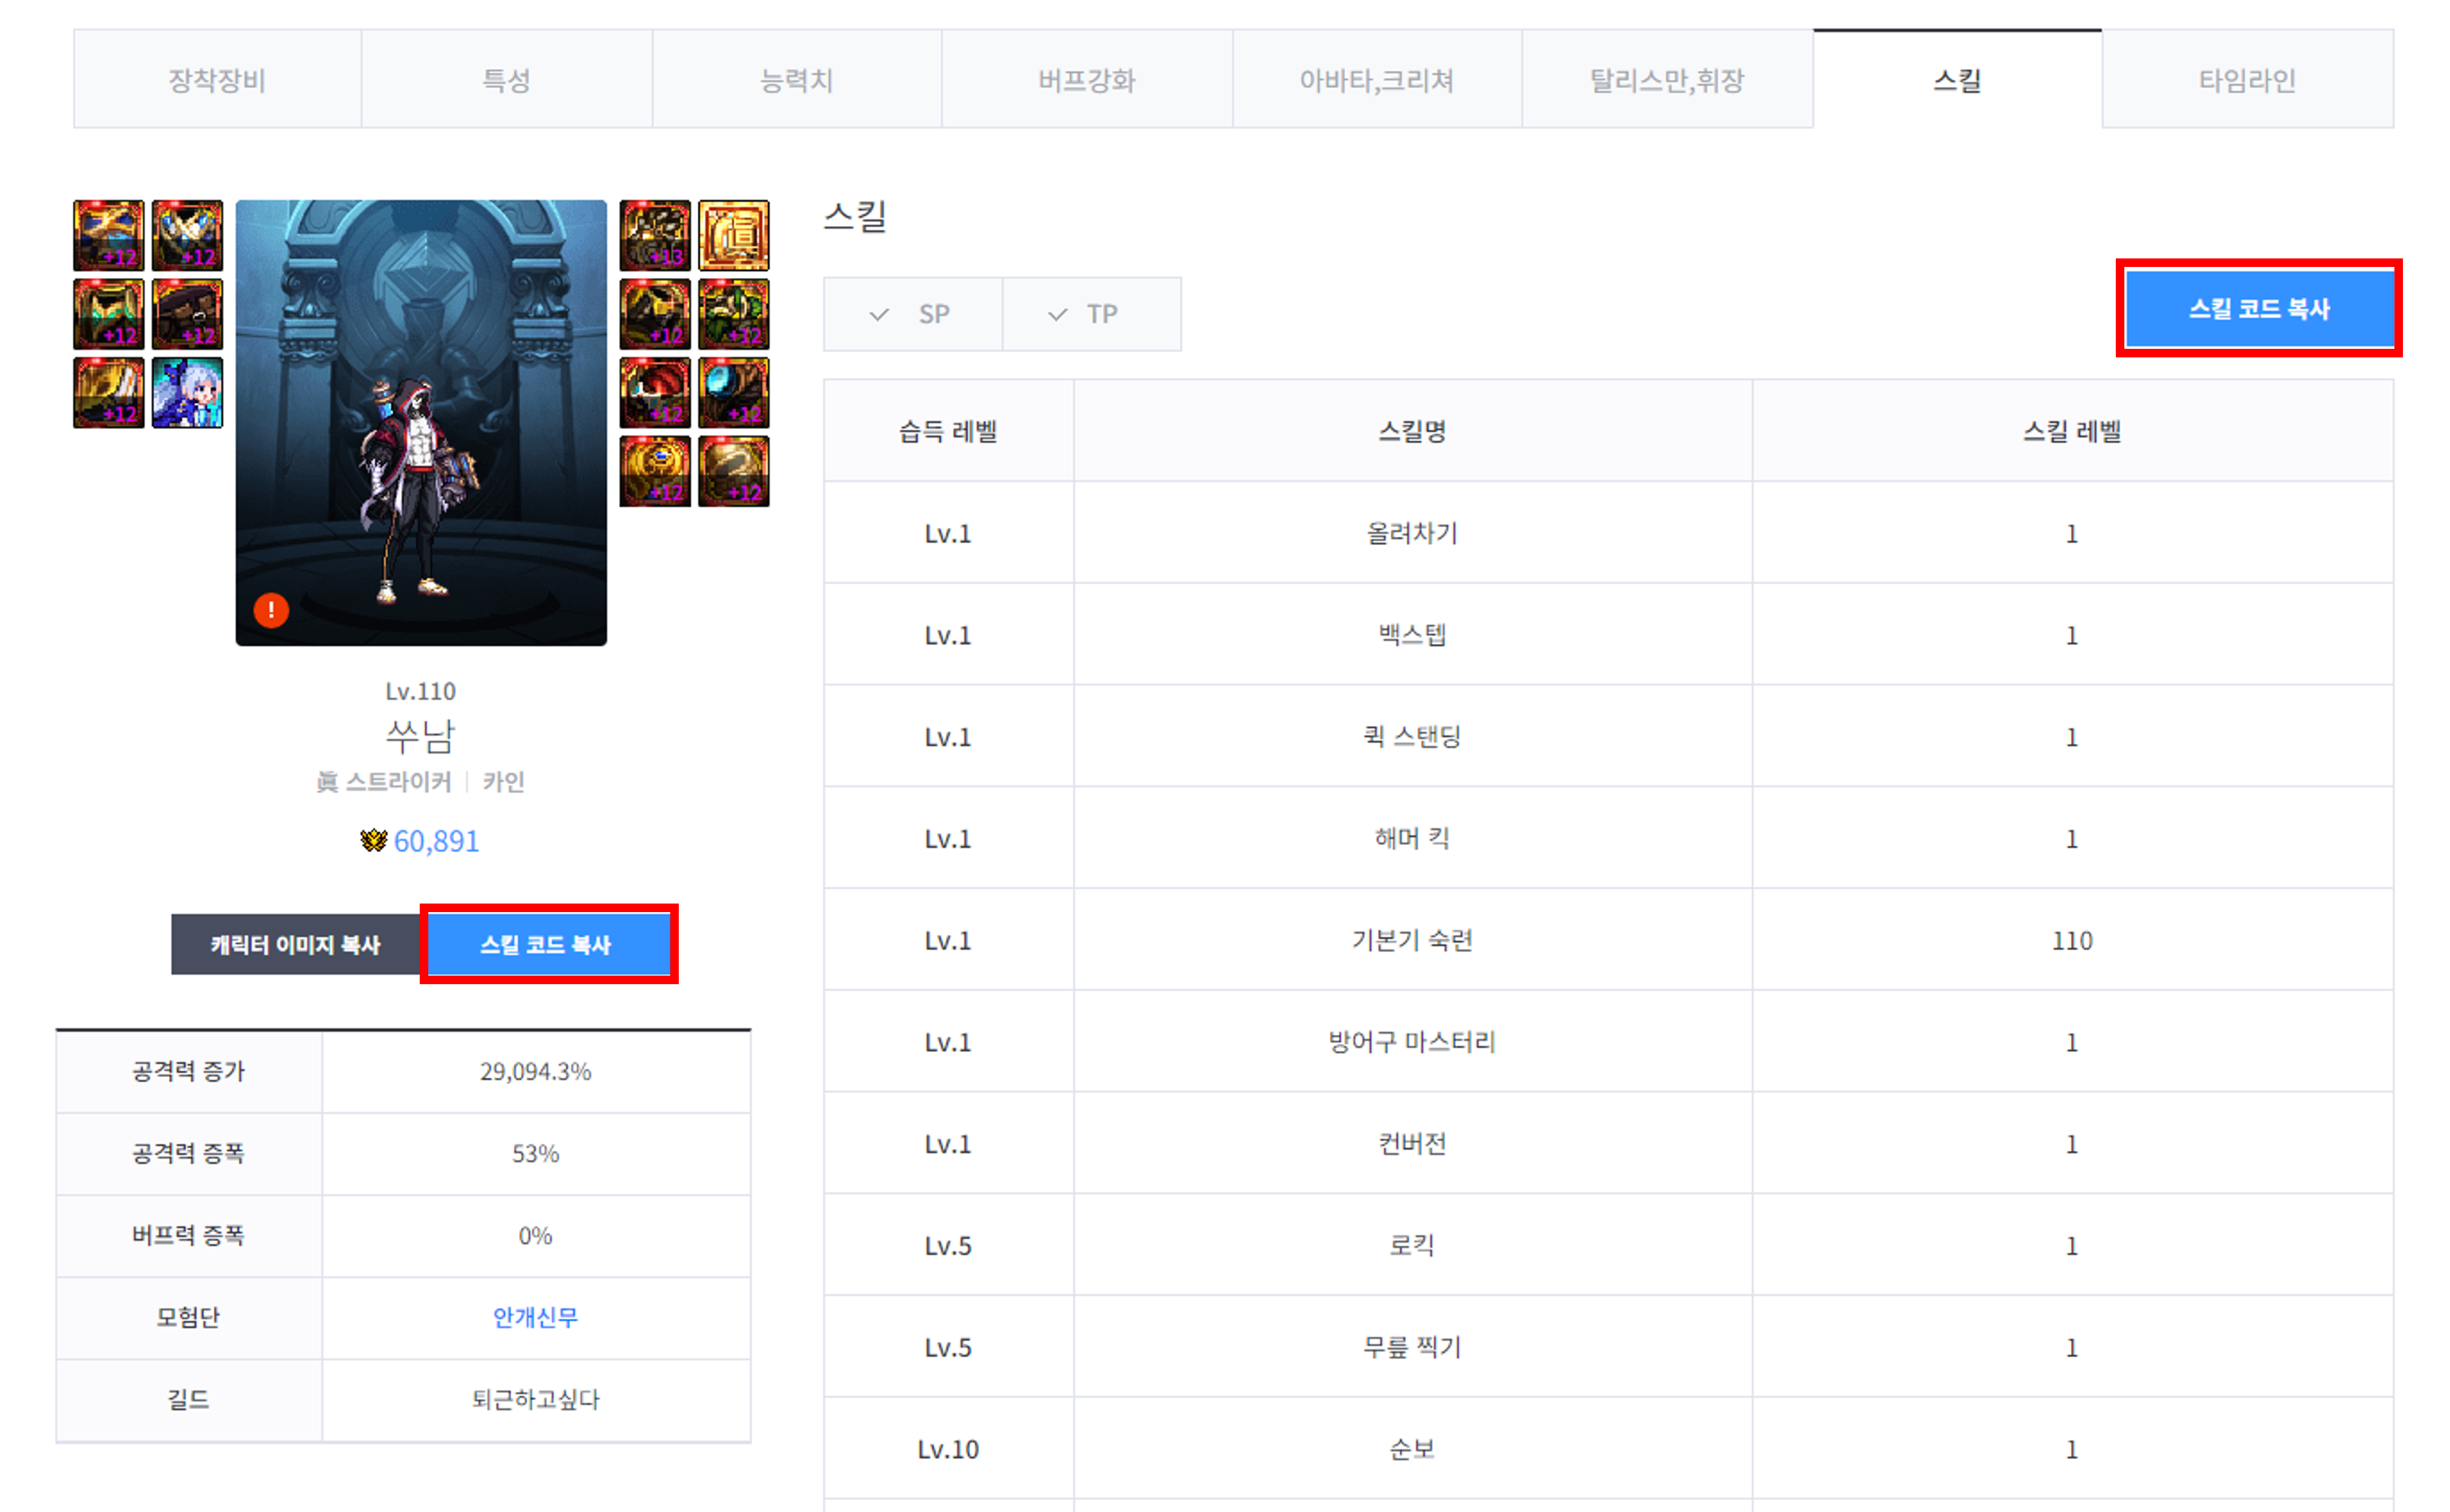Viewport: 2450px width, 1512px height.
Task: Click the gold crest icon beside 60,891
Action: tap(373, 841)
